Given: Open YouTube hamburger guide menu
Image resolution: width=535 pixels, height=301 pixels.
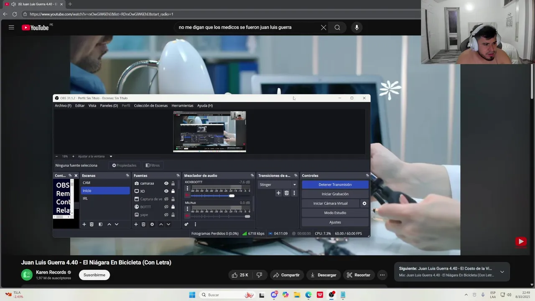Looking at the screenshot, I should (x=11, y=28).
